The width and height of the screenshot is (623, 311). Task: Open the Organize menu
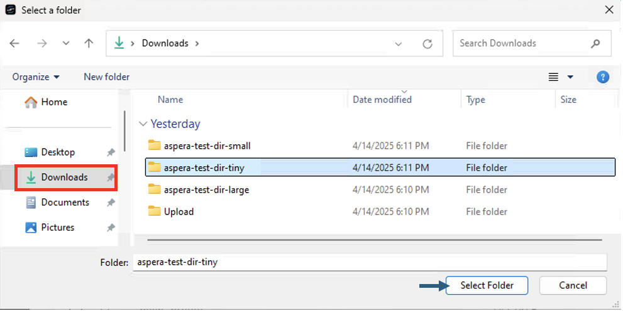click(36, 77)
